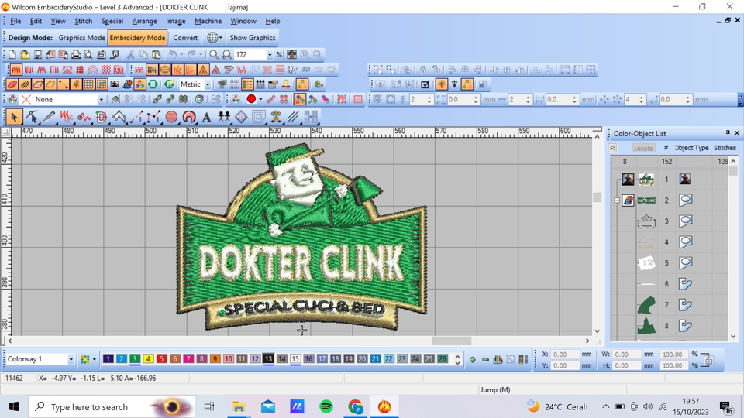Open the color palette editor dropdown arrow
This screenshot has width=744, height=418.
[94, 359]
